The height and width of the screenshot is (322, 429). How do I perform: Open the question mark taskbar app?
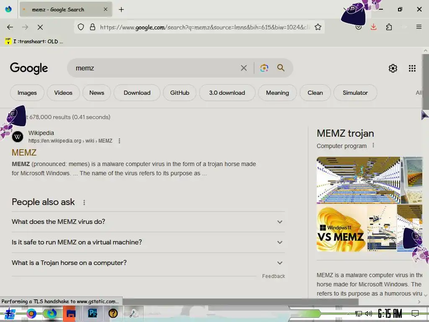[113, 313]
